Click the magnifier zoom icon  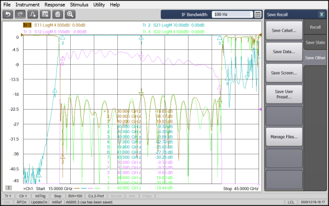click(x=70, y=14)
